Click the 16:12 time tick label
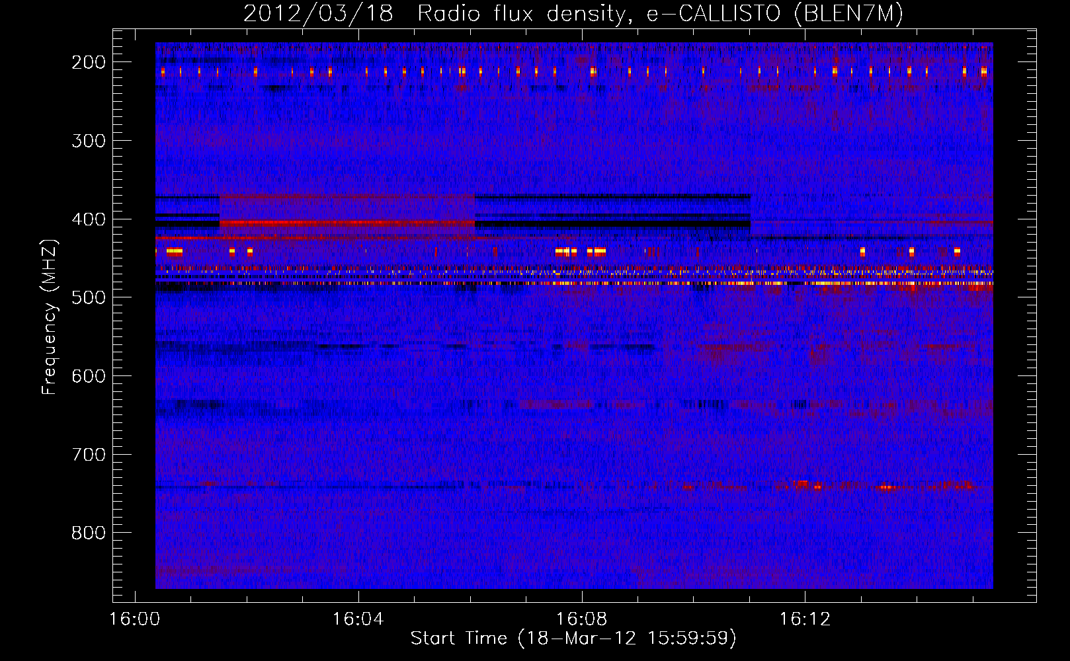Image resolution: width=1070 pixels, height=661 pixels. click(805, 619)
